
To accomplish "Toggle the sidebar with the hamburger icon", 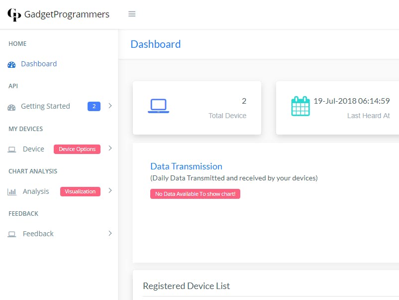I will 132,14.
